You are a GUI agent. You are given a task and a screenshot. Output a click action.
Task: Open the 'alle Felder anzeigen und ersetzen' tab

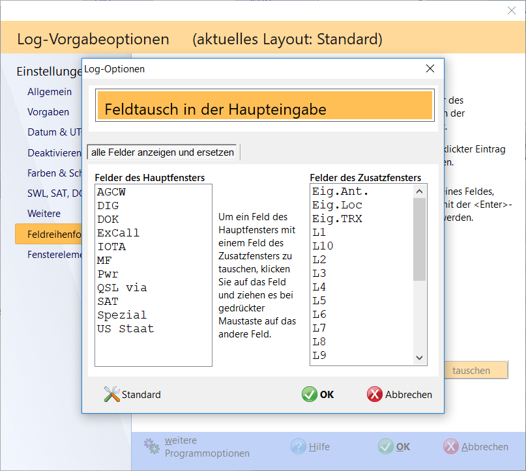pos(162,152)
